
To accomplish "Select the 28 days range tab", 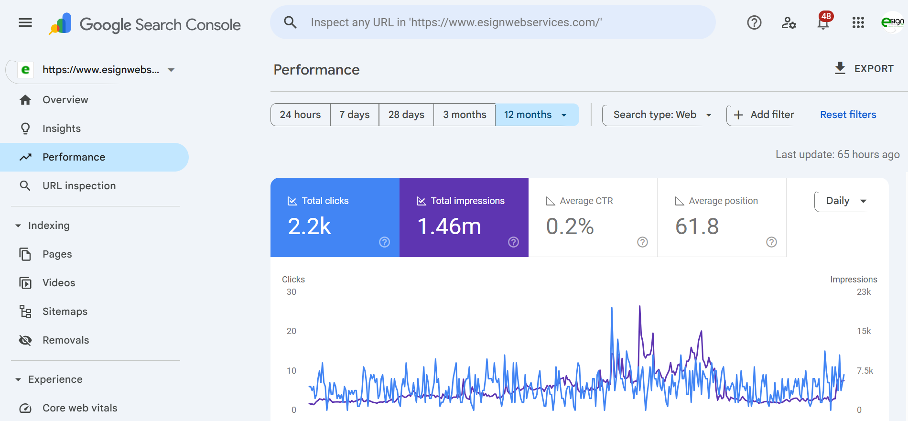I will pyautogui.click(x=406, y=115).
